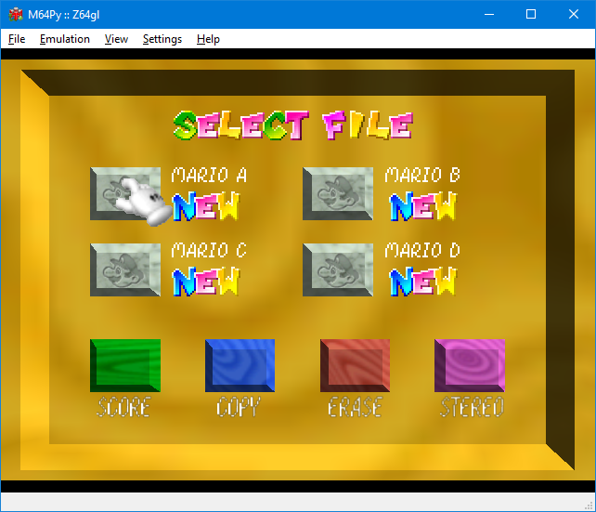
Task: Click the green Score block
Action: point(125,365)
